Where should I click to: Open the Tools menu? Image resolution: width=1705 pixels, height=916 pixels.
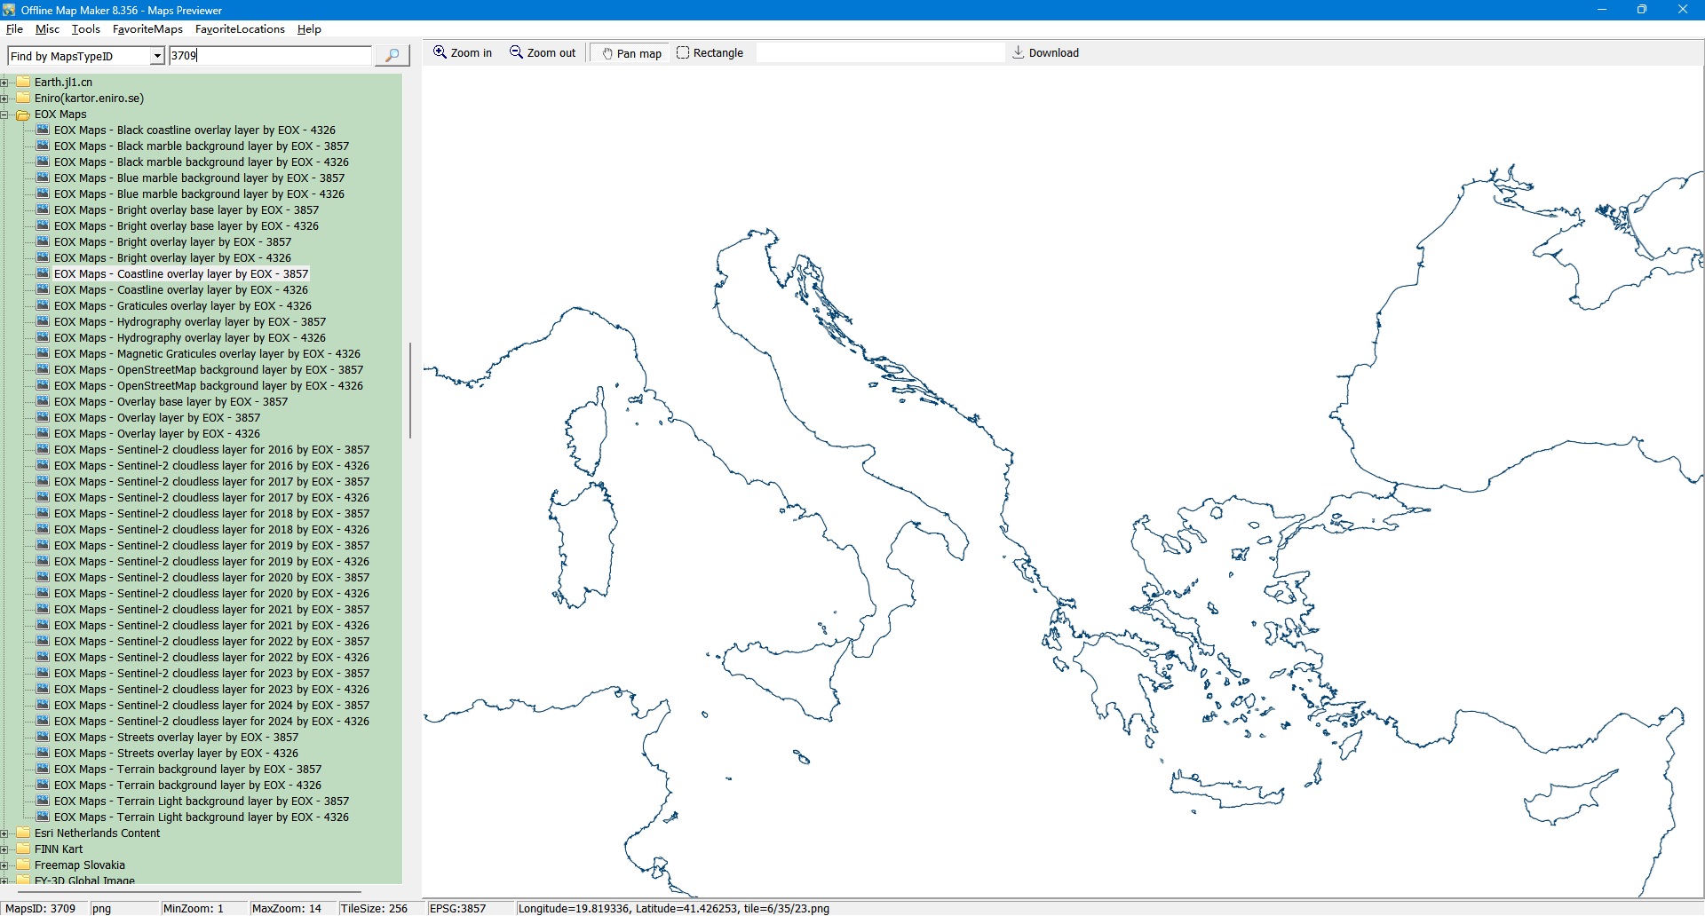click(85, 29)
